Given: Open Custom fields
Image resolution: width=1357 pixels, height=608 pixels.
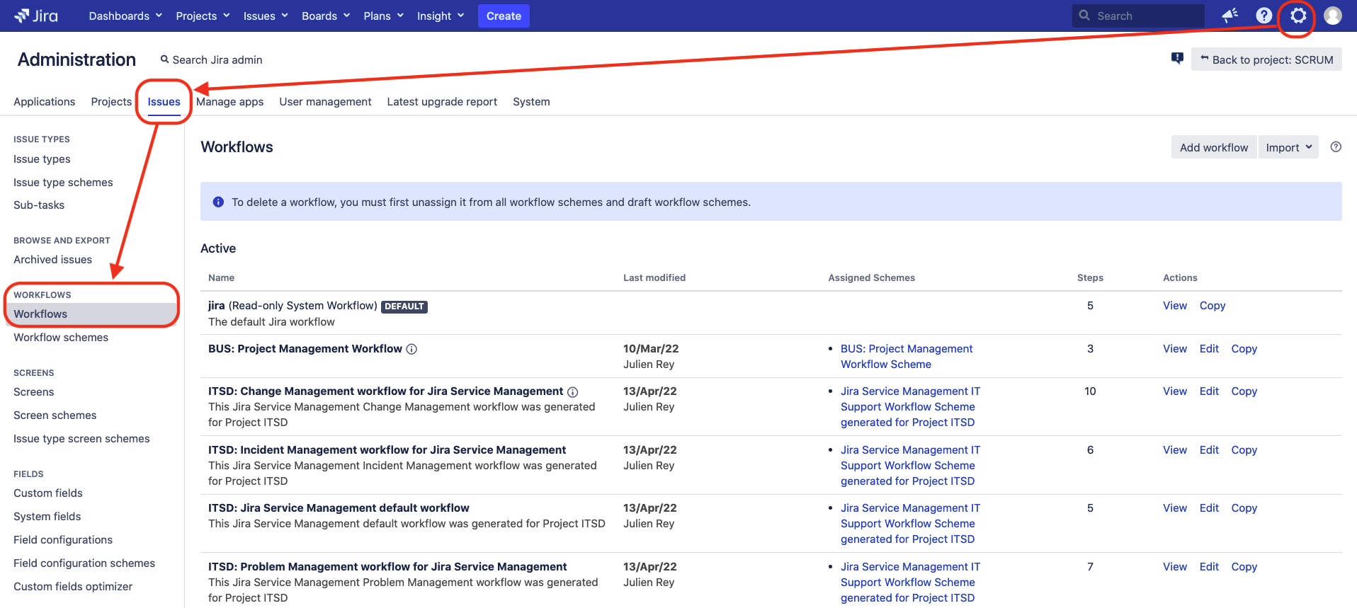Looking at the screenshot, I should click(x=47, y=493).
